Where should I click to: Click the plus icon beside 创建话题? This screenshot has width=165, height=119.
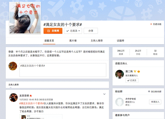(151, 24)
